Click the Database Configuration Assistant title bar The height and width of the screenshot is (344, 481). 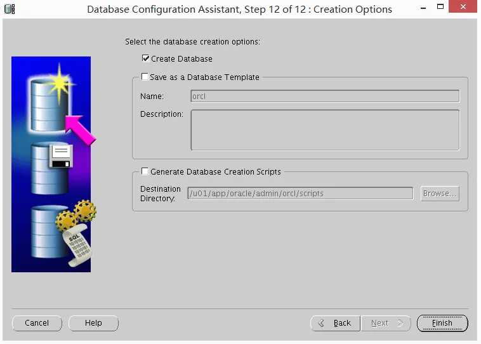pos(239,9)
